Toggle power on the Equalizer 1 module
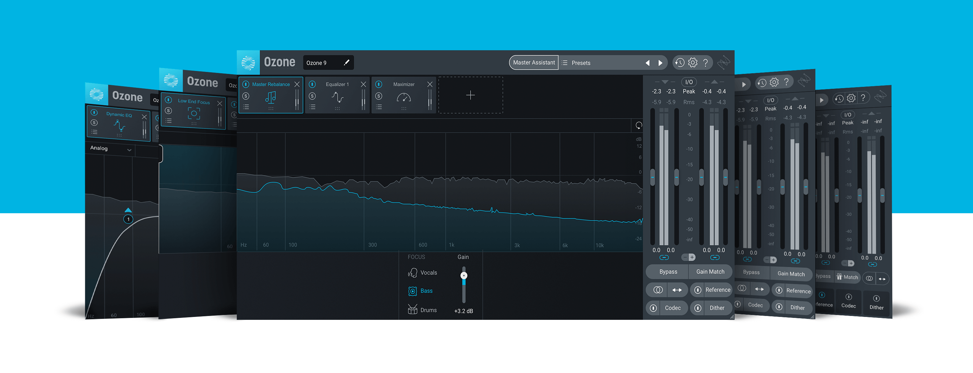This screenshot has width=973, height=373. point(312,84)
